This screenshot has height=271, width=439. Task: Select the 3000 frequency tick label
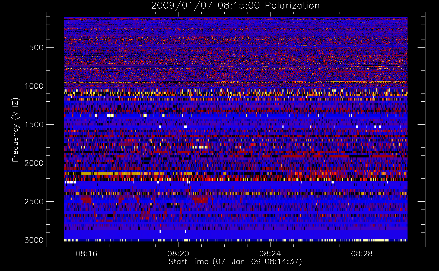34,240
